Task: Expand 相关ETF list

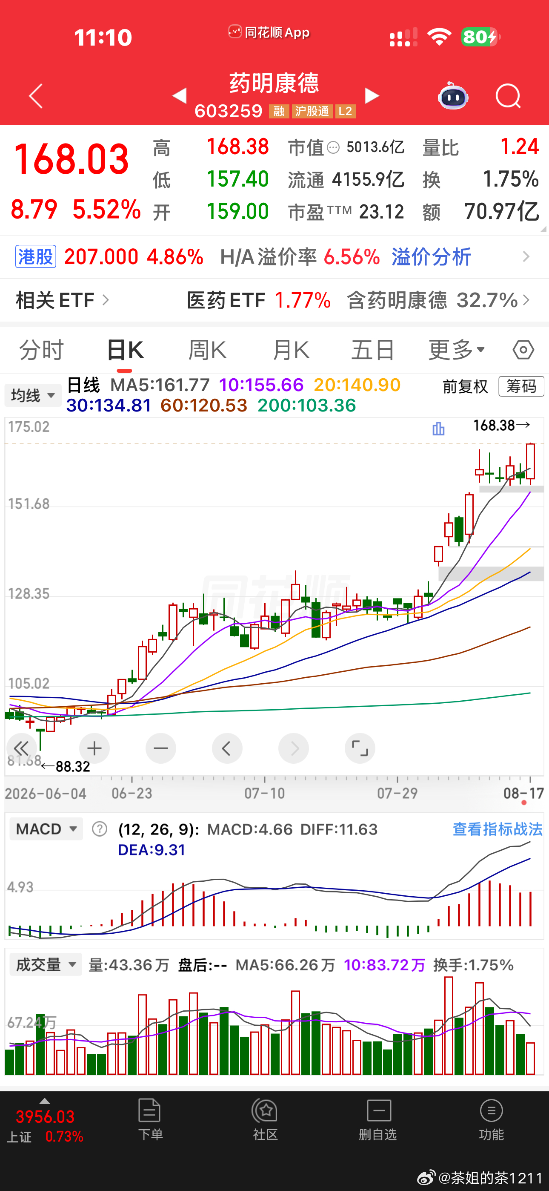Action: click(63, 300)
